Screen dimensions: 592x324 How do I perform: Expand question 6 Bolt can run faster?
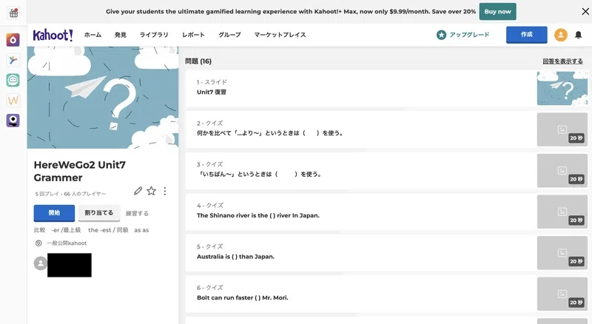click(x=386, y=294)
